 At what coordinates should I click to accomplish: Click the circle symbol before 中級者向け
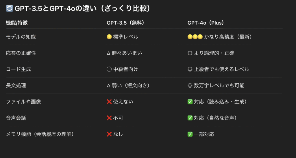[x=109, y=69]
